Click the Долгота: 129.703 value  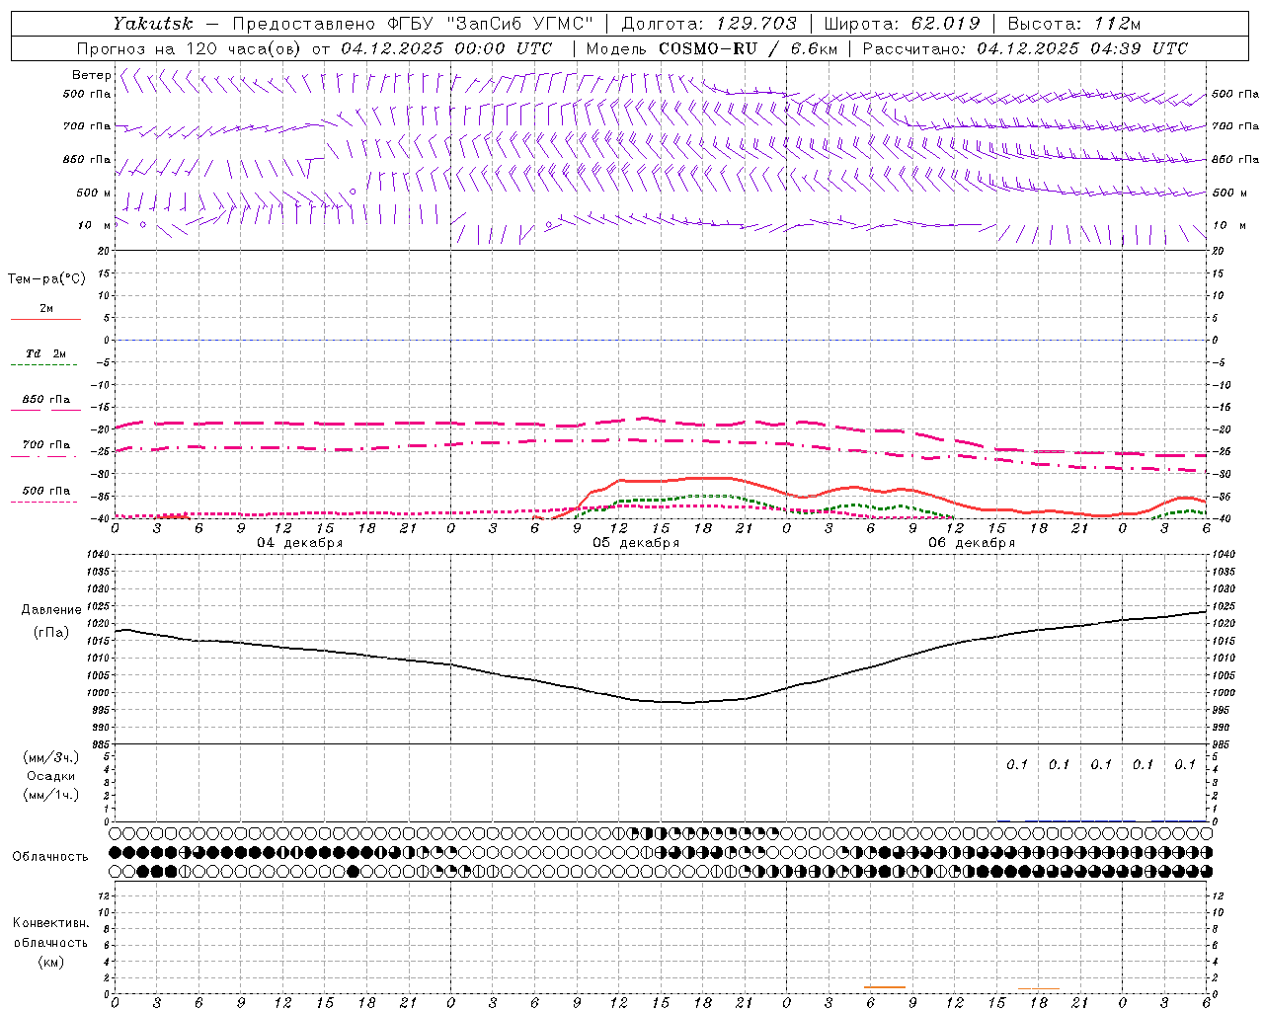click(708, 24)
